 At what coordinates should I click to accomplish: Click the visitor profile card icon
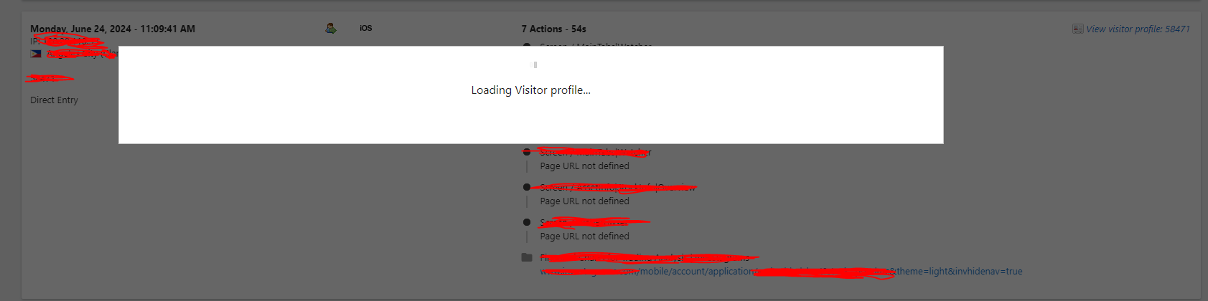[1077, 29]
